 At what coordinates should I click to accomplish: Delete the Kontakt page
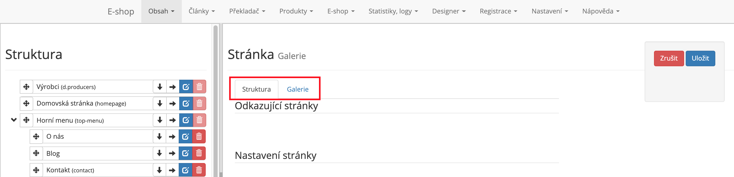click(x=199, y=170)
